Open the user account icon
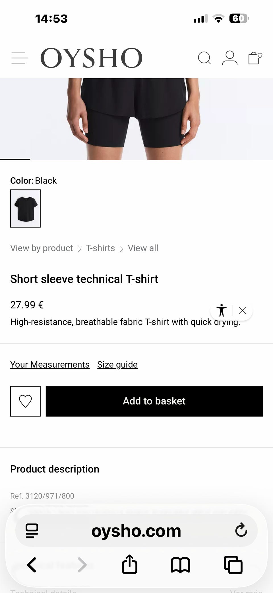The width and height of the screenshot is (273, 593). tap(230, 58)
